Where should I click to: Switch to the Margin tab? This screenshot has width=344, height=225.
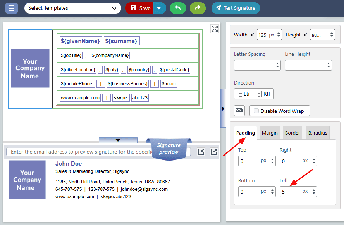(x=270, y=133)
